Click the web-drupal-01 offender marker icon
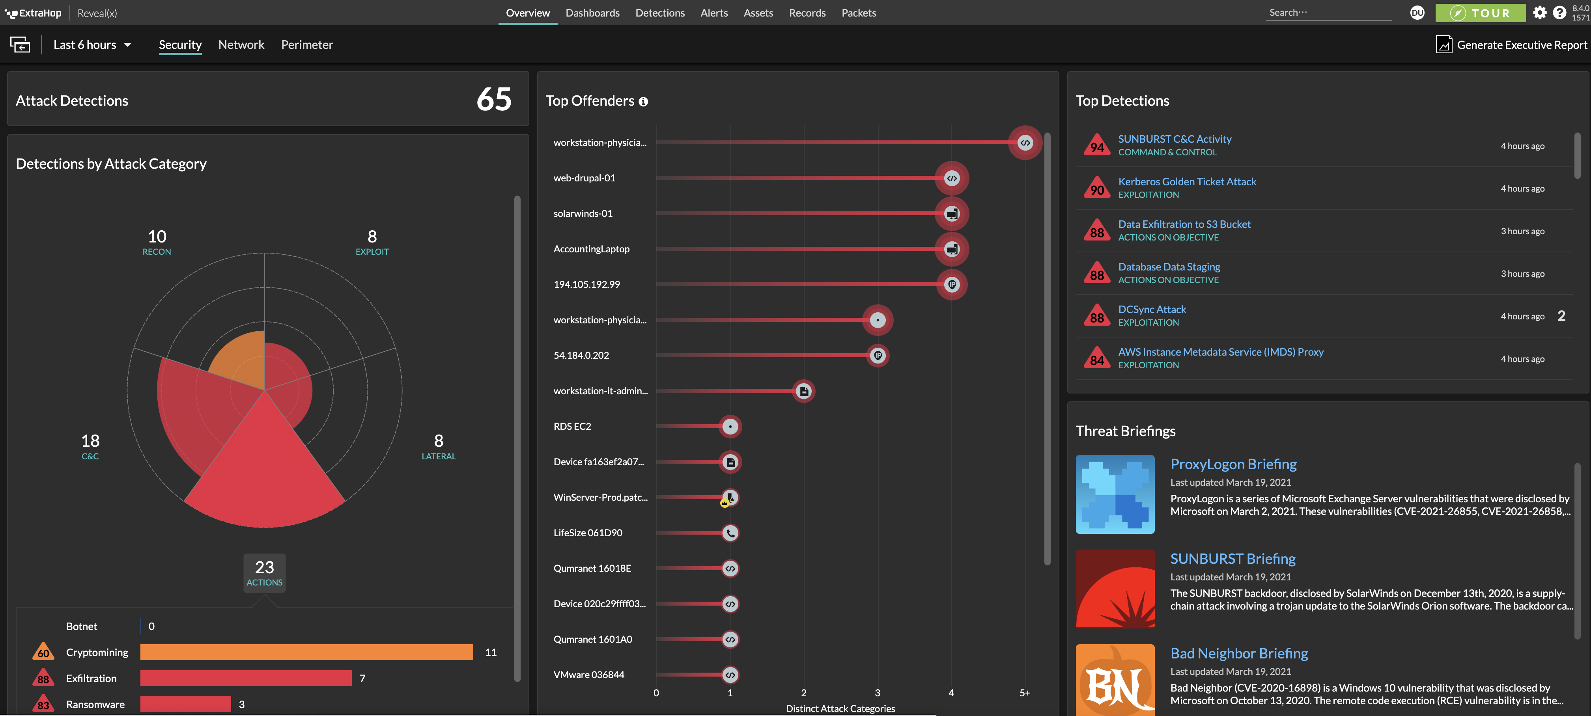Viewport: 1591px width, 716px height. tap(952, 178)
